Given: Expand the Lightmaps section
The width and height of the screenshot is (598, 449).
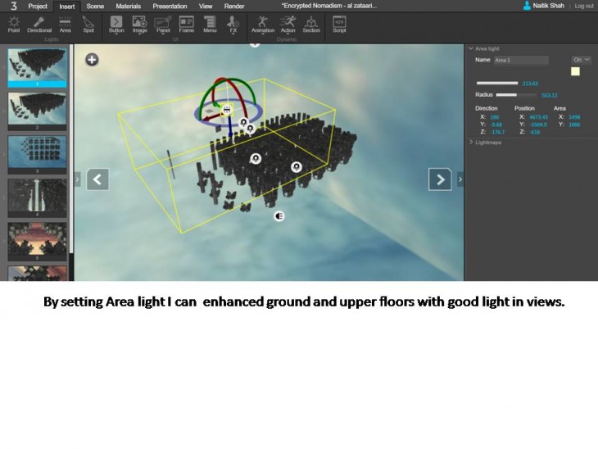Looking at the screenshot, I should tap(473, 143).
